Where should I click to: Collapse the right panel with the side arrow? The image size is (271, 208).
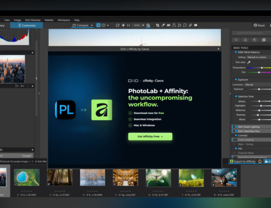[230, 93]
